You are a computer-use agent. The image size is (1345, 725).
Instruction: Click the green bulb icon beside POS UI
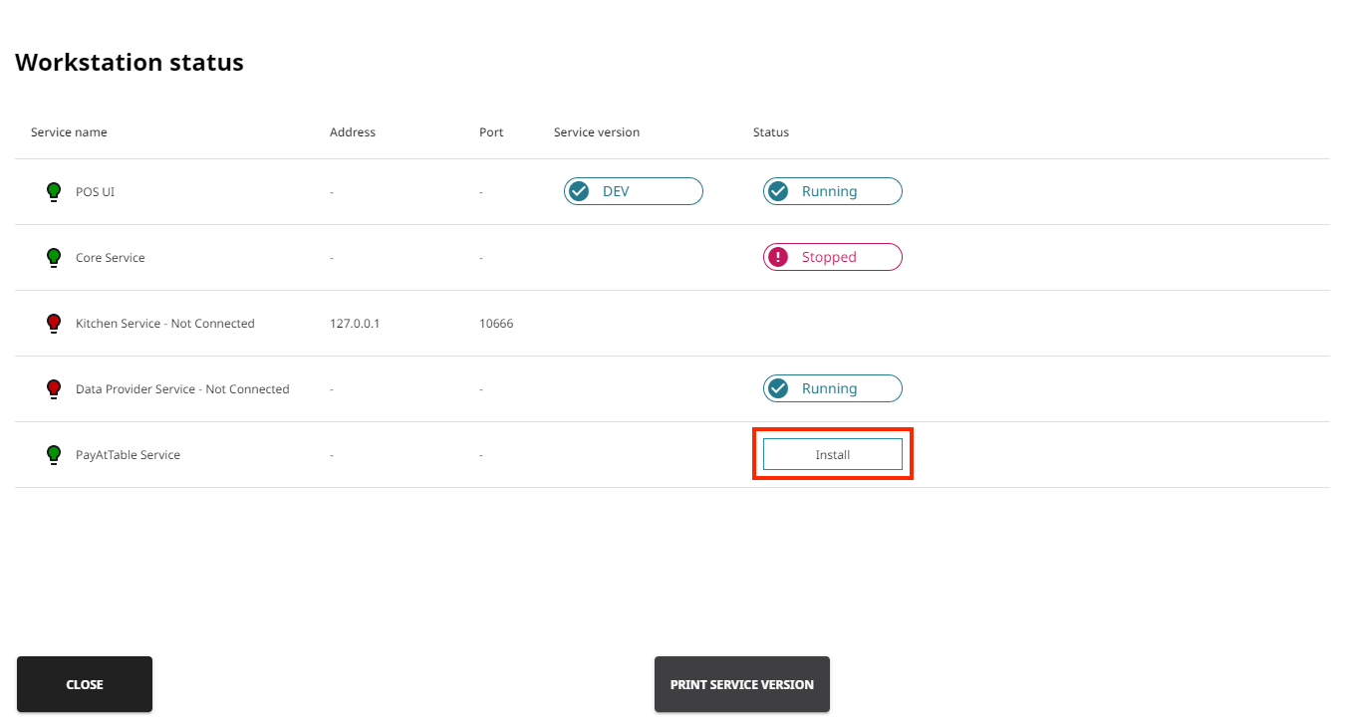[54, 191]
